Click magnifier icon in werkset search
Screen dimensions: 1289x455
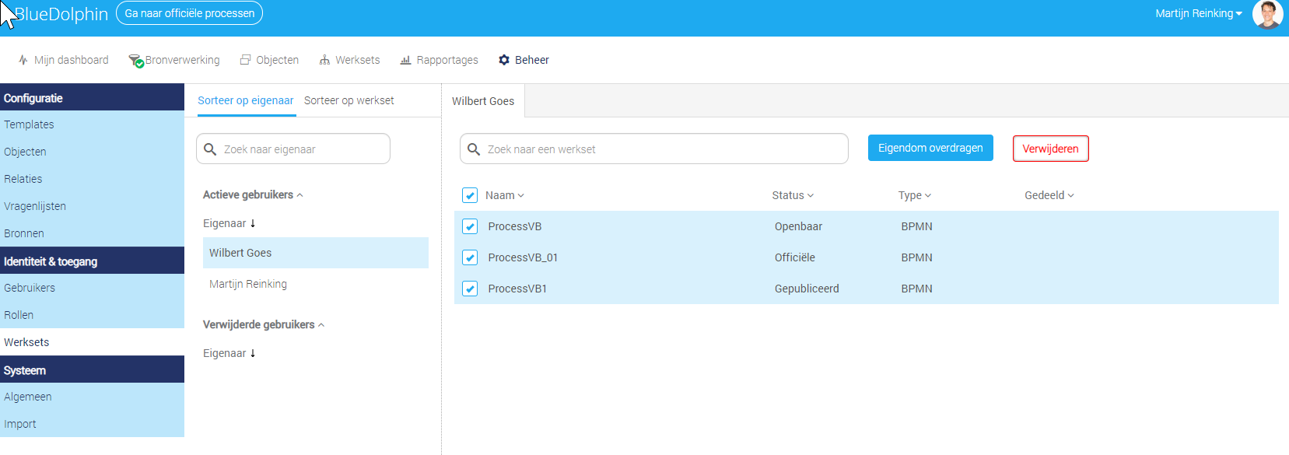pyautogui.click(x=474, y=149)
